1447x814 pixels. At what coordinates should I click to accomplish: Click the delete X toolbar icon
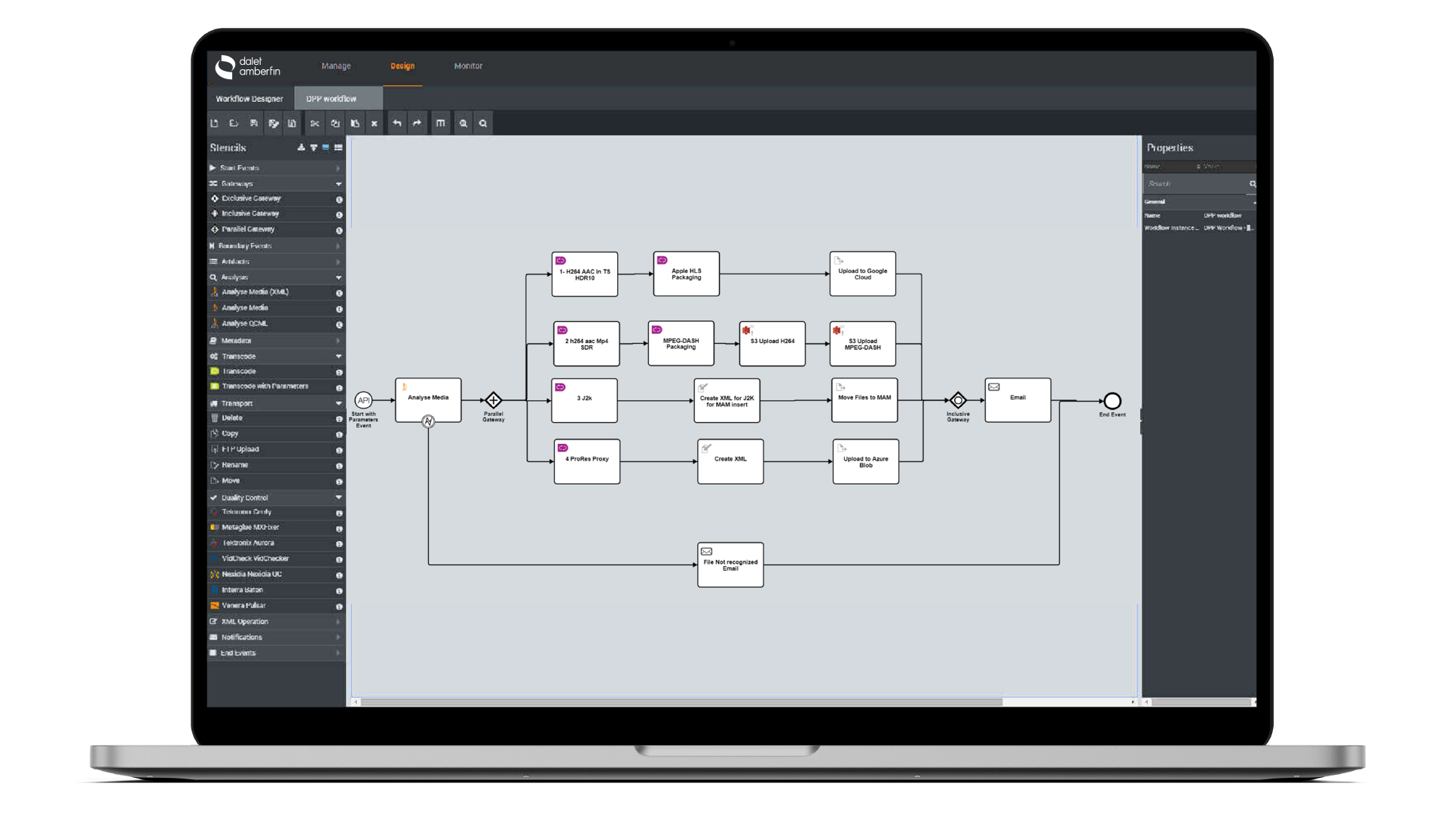click(x=374, y=124)
